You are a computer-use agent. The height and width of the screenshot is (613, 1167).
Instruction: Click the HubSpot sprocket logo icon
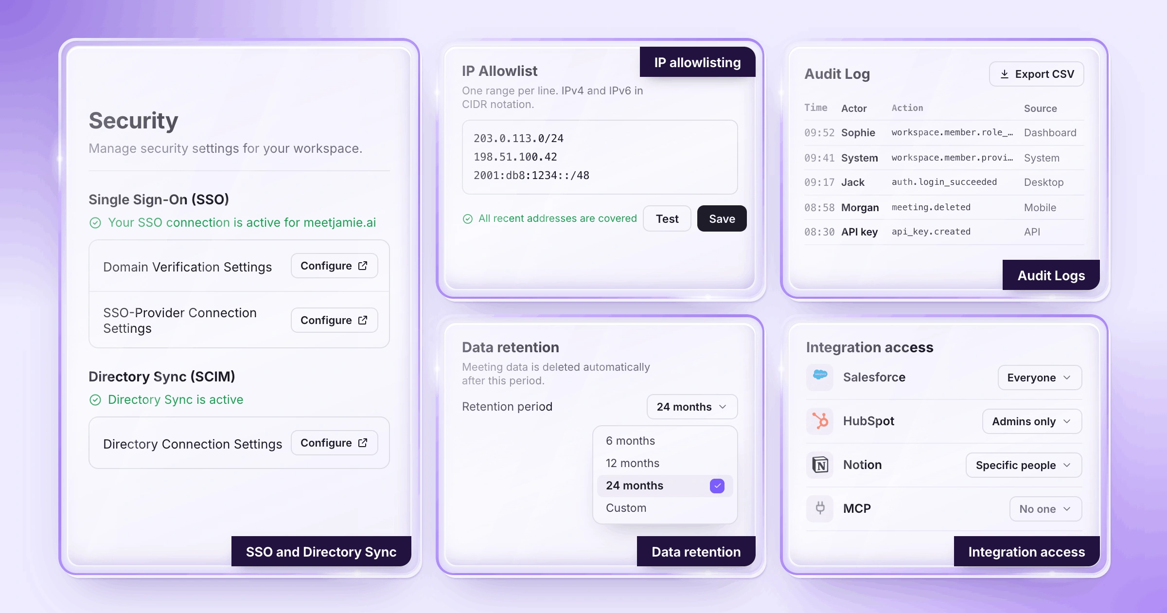[820, 421]
